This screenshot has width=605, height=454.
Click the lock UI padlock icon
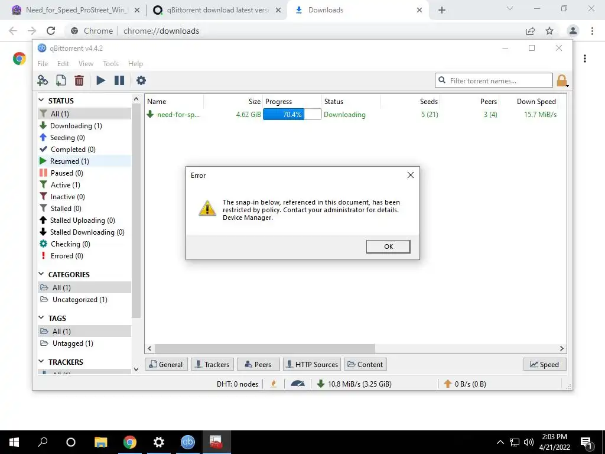click(562, 80)
